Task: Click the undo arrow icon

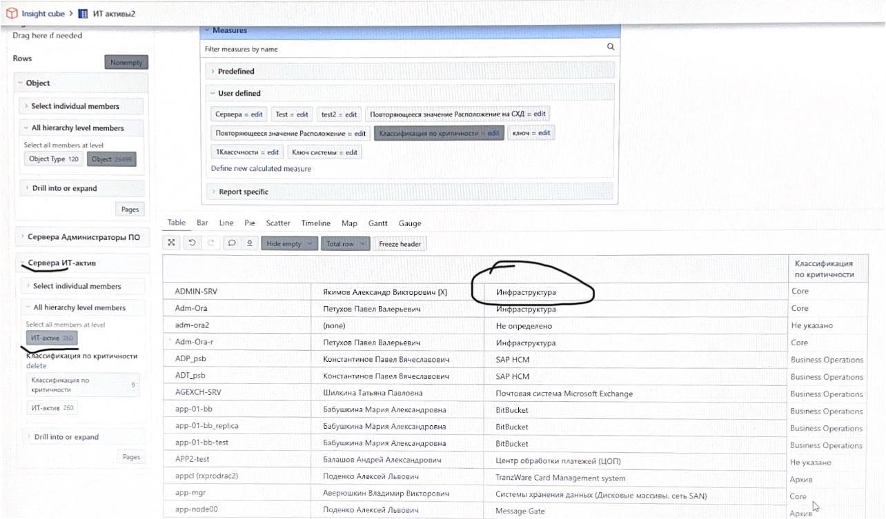Action: (192, 243)
